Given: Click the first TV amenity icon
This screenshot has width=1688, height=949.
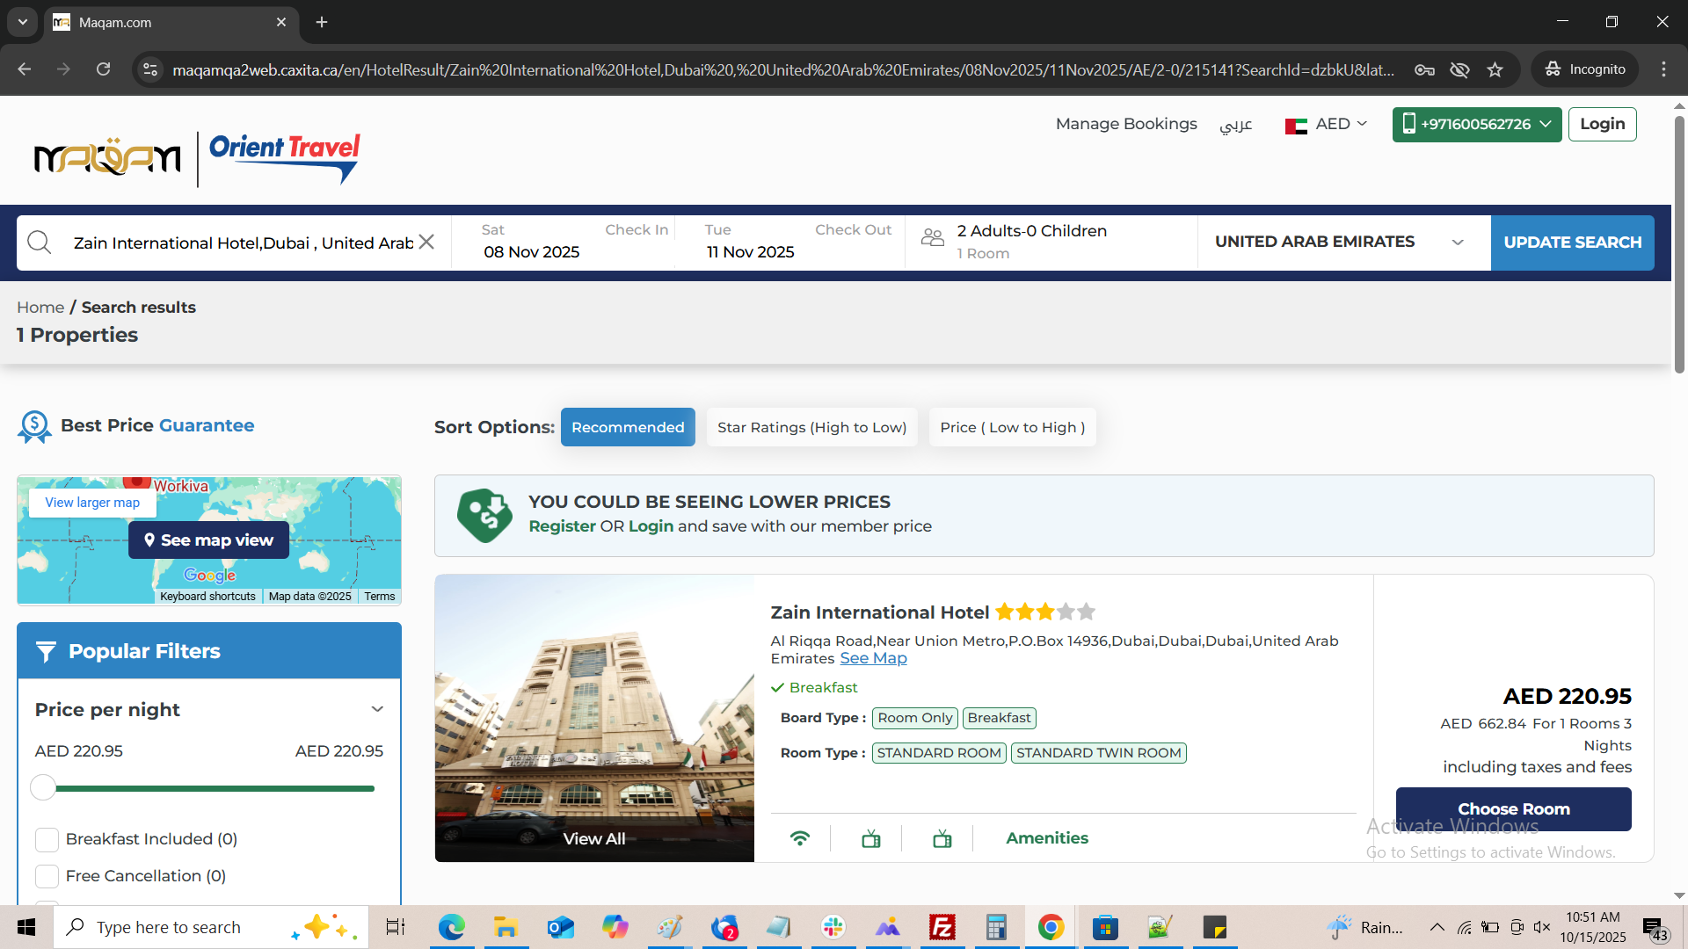Looking at the screenshot, I should point(871,838).
